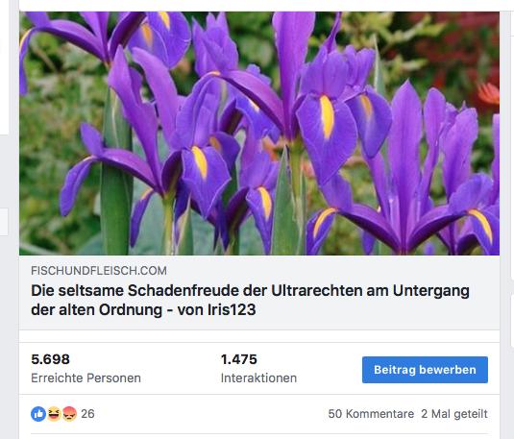Click the Erreichte Personen label
This screenshot has height=439, width=514.
(86, 378)
